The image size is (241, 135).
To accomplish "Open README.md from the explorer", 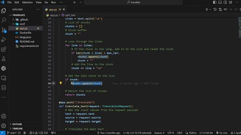I will coord(25,42).
